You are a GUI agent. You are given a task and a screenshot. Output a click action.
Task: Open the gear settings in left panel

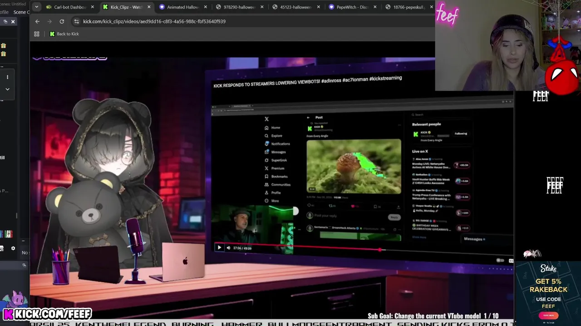[x=13, y=248]
